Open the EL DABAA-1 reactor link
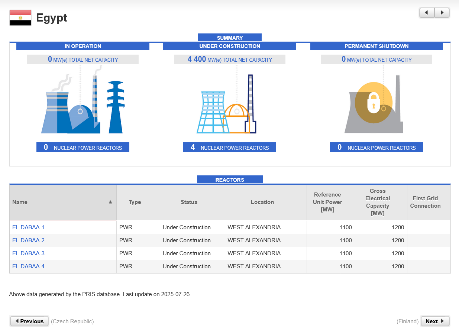The width and height of the screenshot is (459, 327). click(x=28, y=227)
